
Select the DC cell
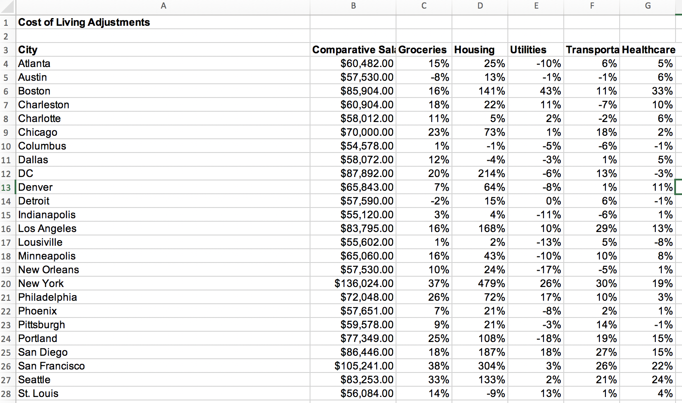(x=163, y=174)
